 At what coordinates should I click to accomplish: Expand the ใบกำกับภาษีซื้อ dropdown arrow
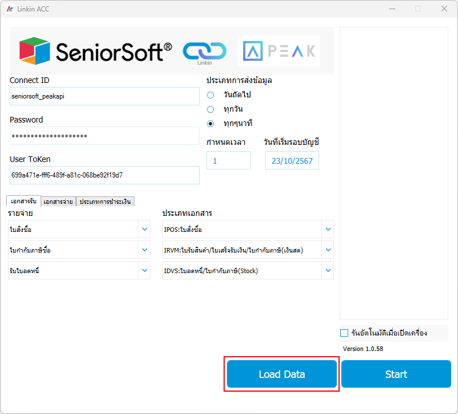(144, 250)
